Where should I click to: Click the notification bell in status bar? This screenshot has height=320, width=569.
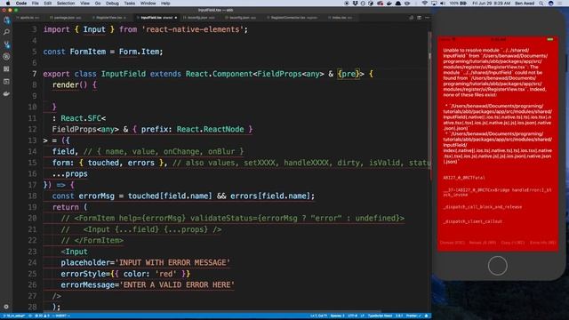(x=427, y=316)
